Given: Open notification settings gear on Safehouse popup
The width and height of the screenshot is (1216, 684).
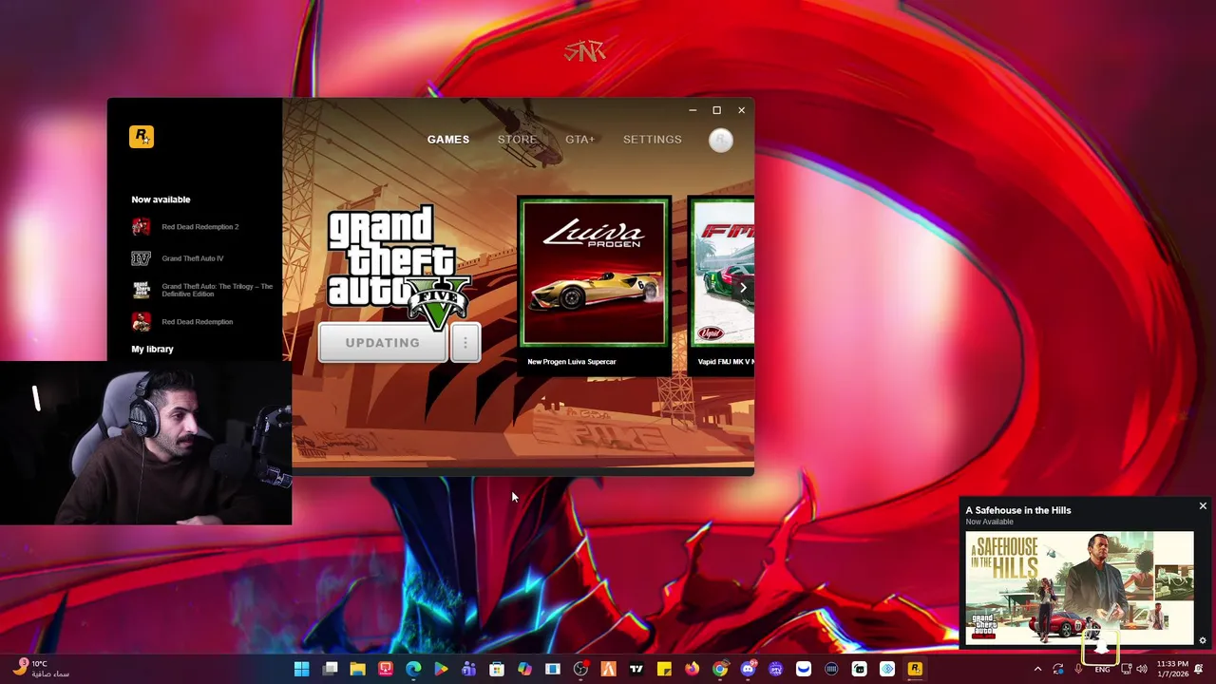Looking at the screenshot, I should (x=1203, y=640).
